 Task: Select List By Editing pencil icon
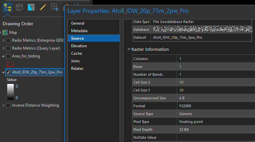pyautogui.click(x=43, y=7)
